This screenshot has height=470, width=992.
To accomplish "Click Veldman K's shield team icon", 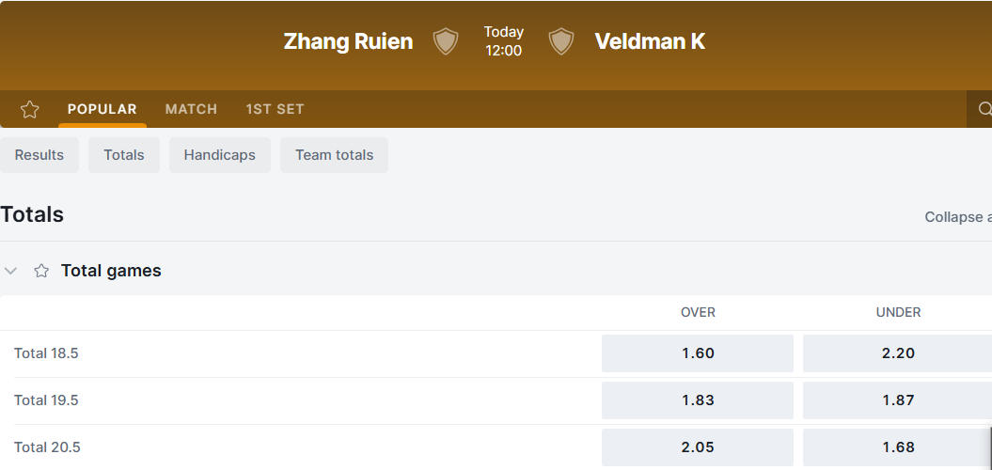I will [561, 41].
